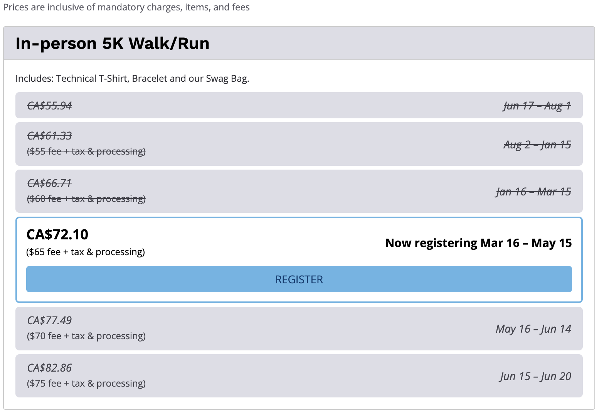599x414 pixels.
Task: Click the current CA$72.10 price
Action: pyautogui.click(x=57, y=234)
